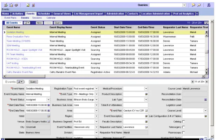
Task: Open the ROOM HOLD - KSEA event link
Action: (17, 59)
